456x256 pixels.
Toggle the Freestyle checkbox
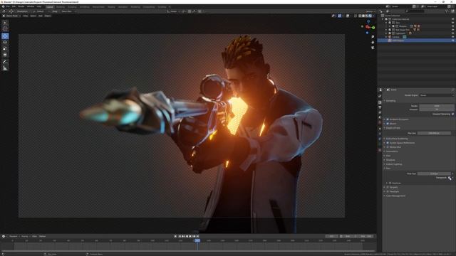tap(388, 191)
